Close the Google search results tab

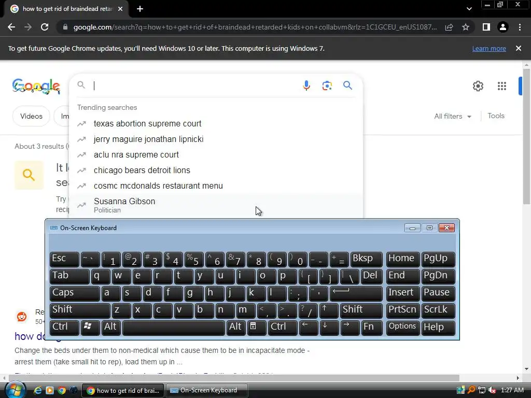[120, 9]
